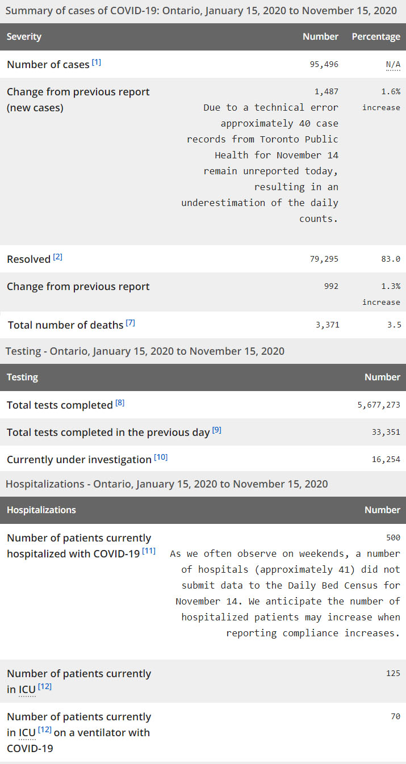Open footnote 8 beside Total tests completed
Screen dimensions: 406x764
click(120, 403)
